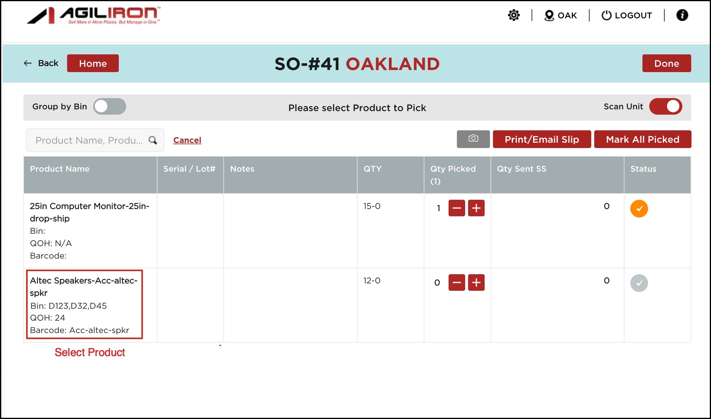Click the search magnifier icon

pyautogui.click(x=153, y=140)
